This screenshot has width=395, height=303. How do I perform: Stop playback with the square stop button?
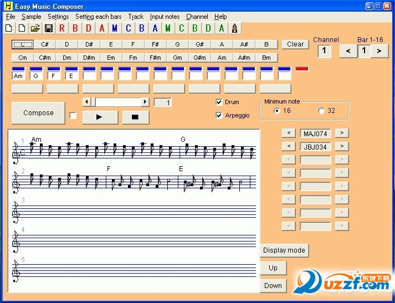(136, 117)
